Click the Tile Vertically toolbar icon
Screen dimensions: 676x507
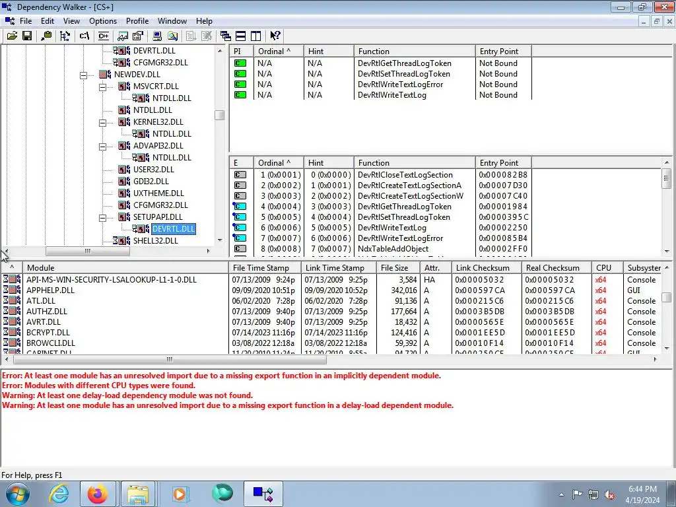256,36
